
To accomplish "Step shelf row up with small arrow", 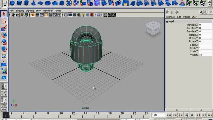I will 210,1.
